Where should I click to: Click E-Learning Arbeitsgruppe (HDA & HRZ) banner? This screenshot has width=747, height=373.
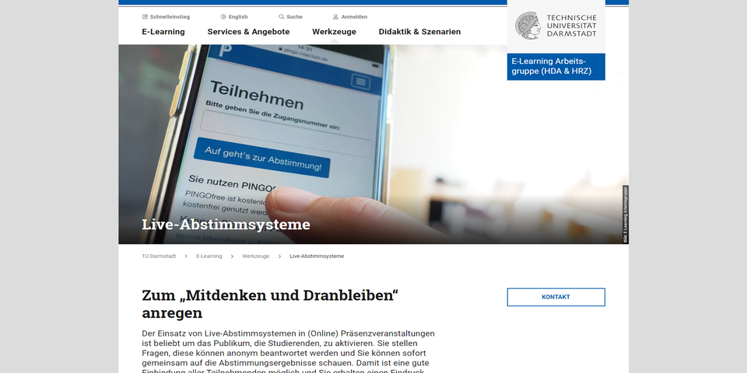[x=556, y=67]
